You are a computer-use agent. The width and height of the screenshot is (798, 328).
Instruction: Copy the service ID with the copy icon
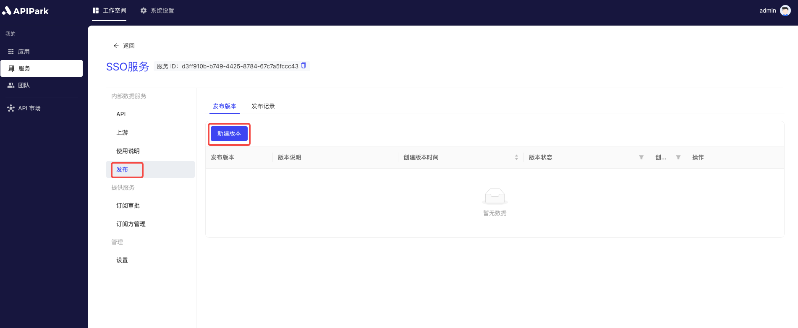304,66
